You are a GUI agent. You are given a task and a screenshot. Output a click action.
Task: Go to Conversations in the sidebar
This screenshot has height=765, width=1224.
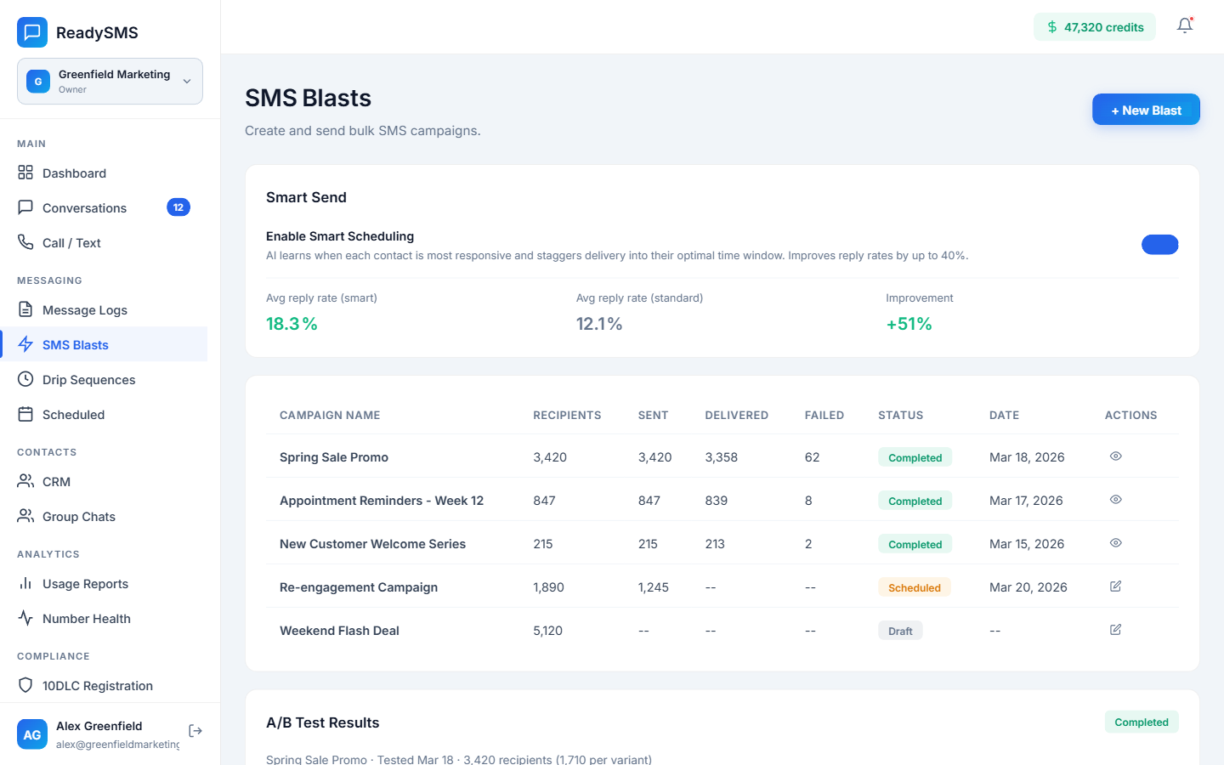point(84,208)
